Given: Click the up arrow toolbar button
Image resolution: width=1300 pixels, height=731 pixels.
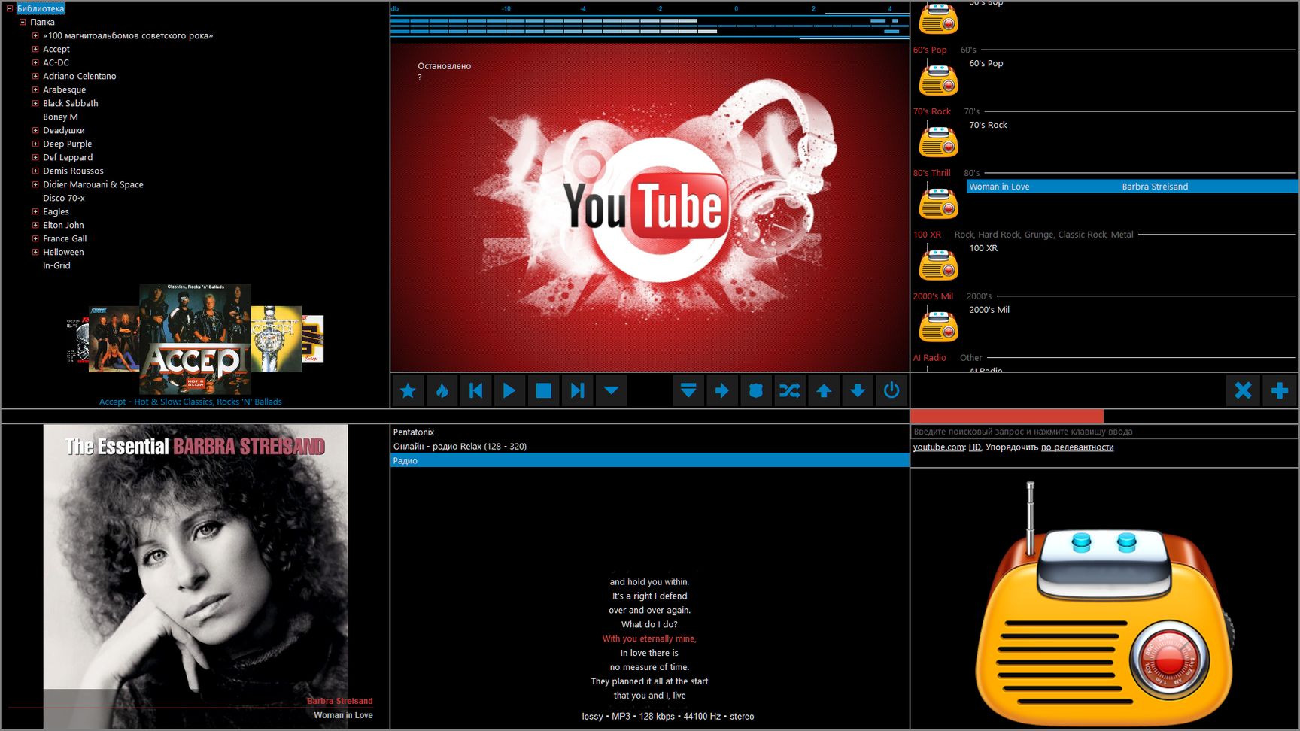Looking at the screenshot, I should (824, 390).
